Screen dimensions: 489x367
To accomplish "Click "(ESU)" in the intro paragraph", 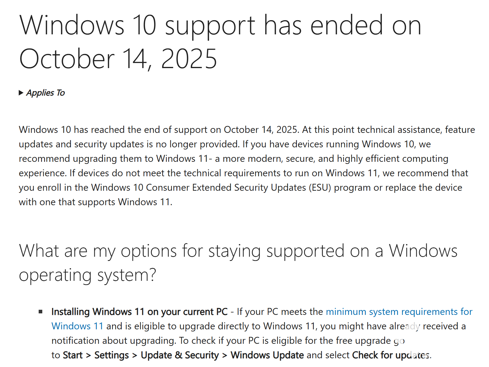I will point(320,187).
